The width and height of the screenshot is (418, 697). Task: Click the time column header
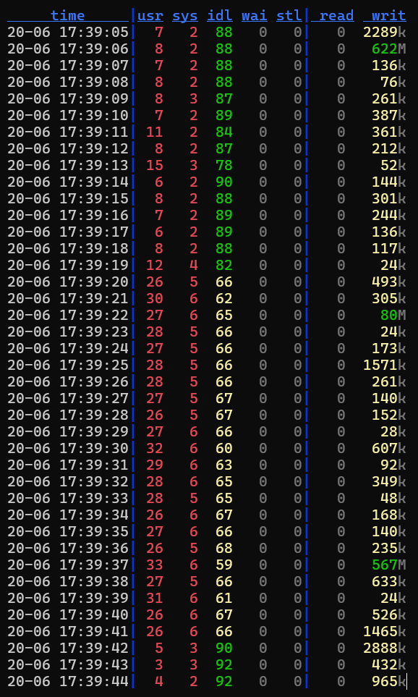[x=67, y=15]
